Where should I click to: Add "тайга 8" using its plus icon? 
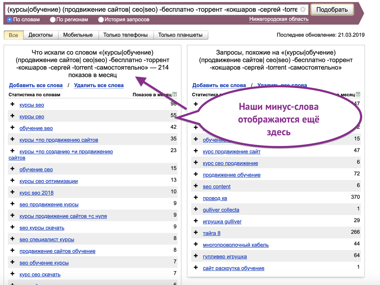[196, 233]
